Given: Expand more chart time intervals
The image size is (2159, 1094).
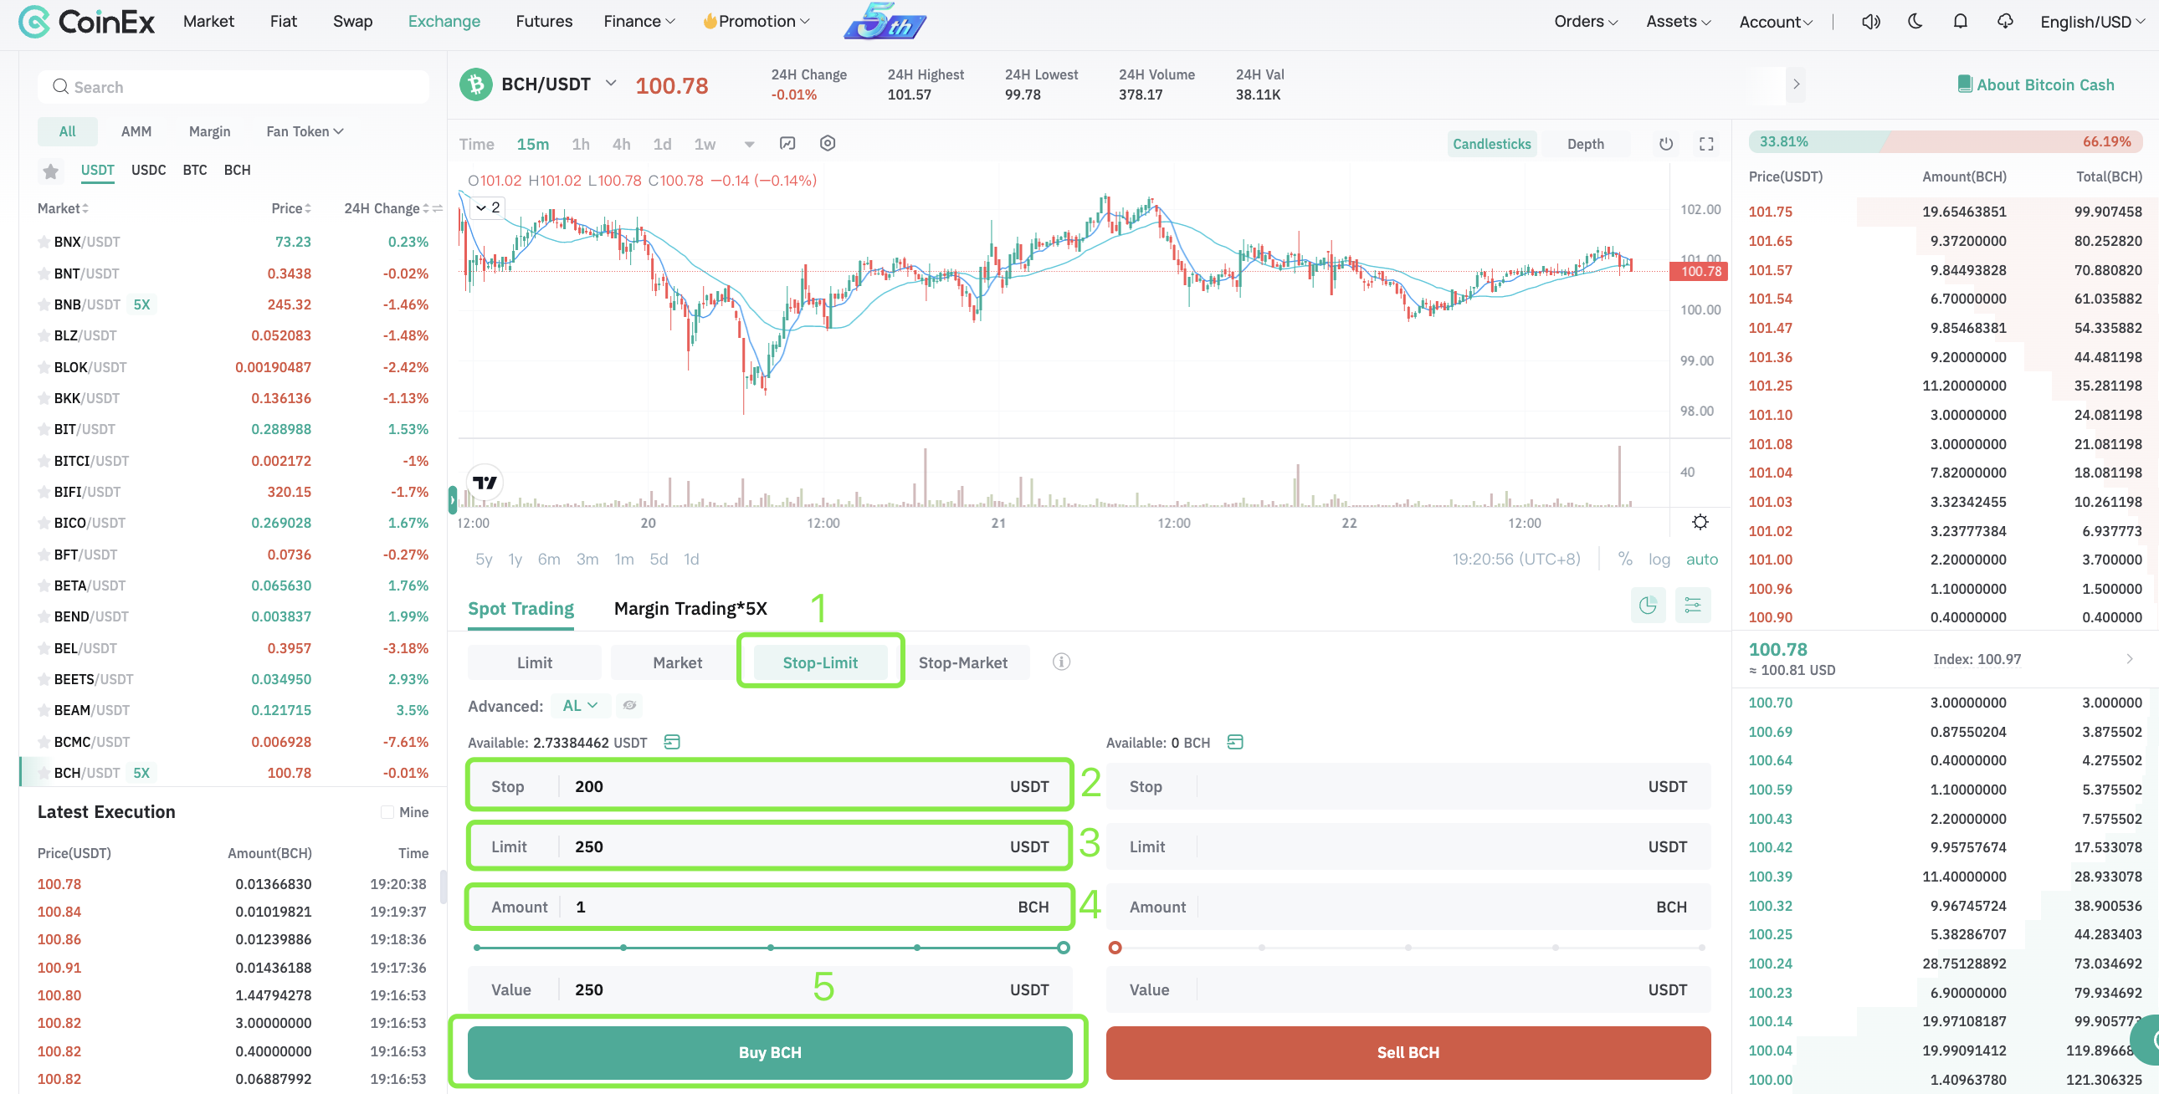Looking at the screenshot, I should click(749, 145).
